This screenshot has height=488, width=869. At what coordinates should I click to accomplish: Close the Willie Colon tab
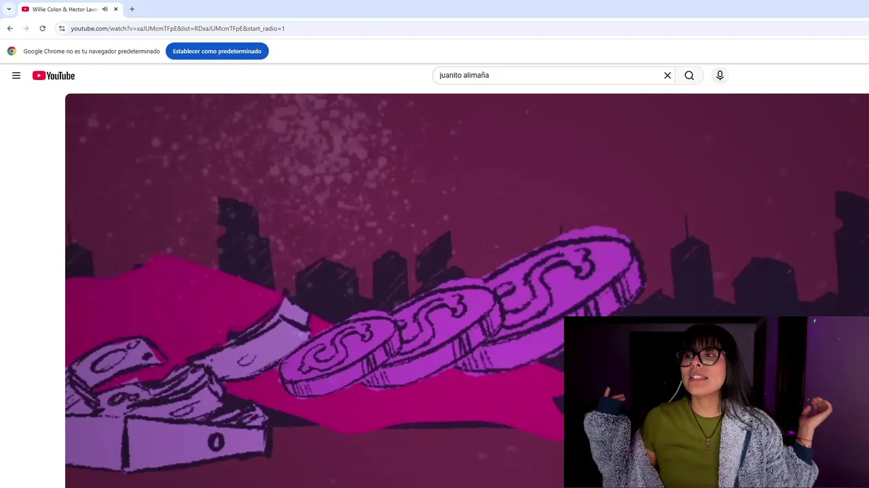116,9
